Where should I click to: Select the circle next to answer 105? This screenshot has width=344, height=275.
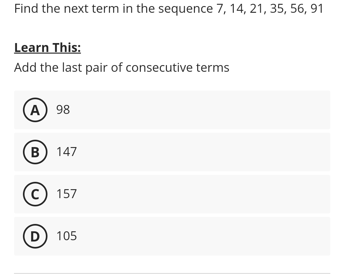click(35, 236)
